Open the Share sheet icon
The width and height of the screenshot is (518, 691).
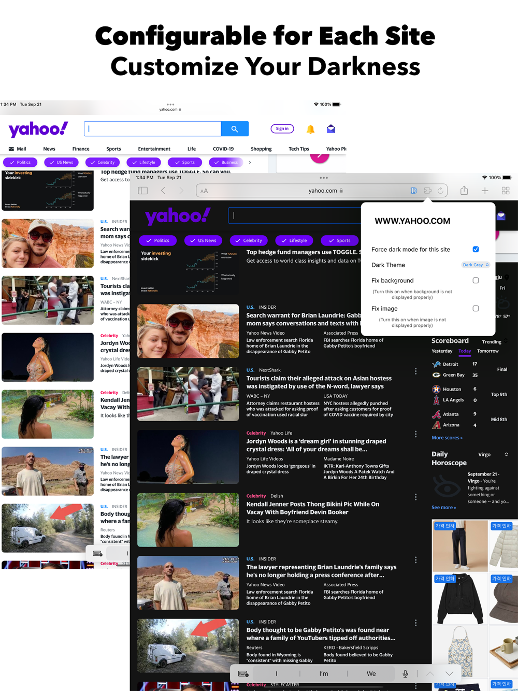(x=464, y=191)
